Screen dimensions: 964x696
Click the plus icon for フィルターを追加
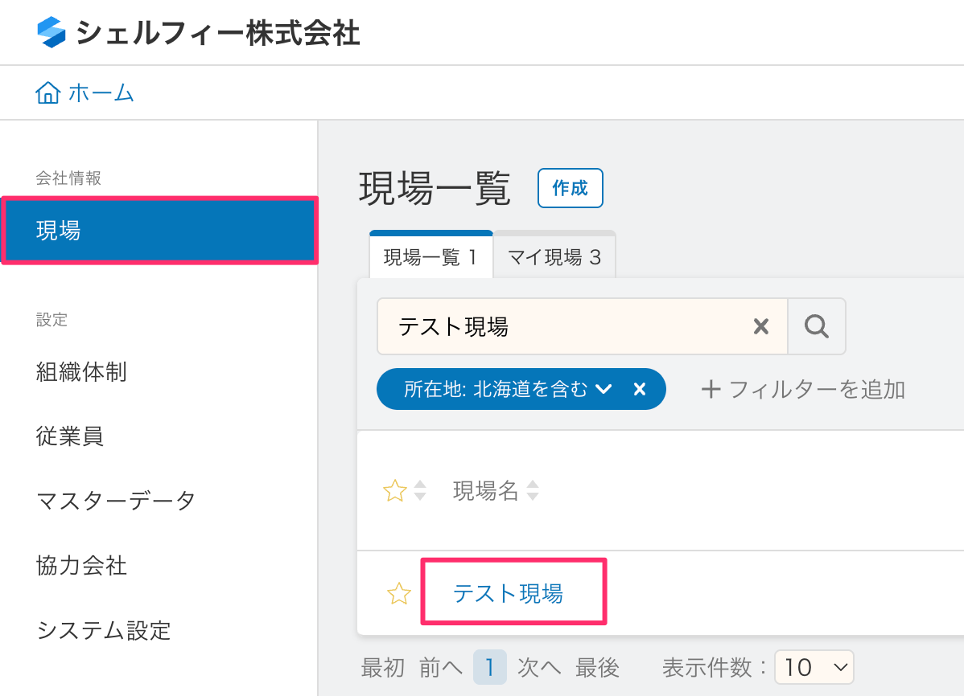click(x=710, y=390)
